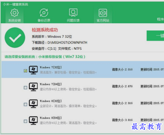The width and height of the screenshot is (164, 135).
Task: Select the 系统安装 tab label
Action: tap(14, 20)
